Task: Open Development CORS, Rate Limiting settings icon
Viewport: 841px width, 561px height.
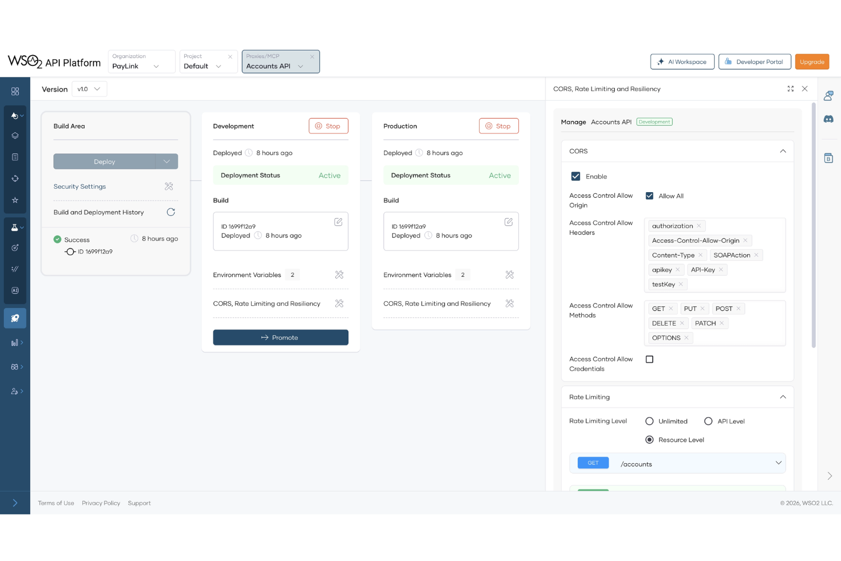Action: pyautogui.click(x=339, y=304)
